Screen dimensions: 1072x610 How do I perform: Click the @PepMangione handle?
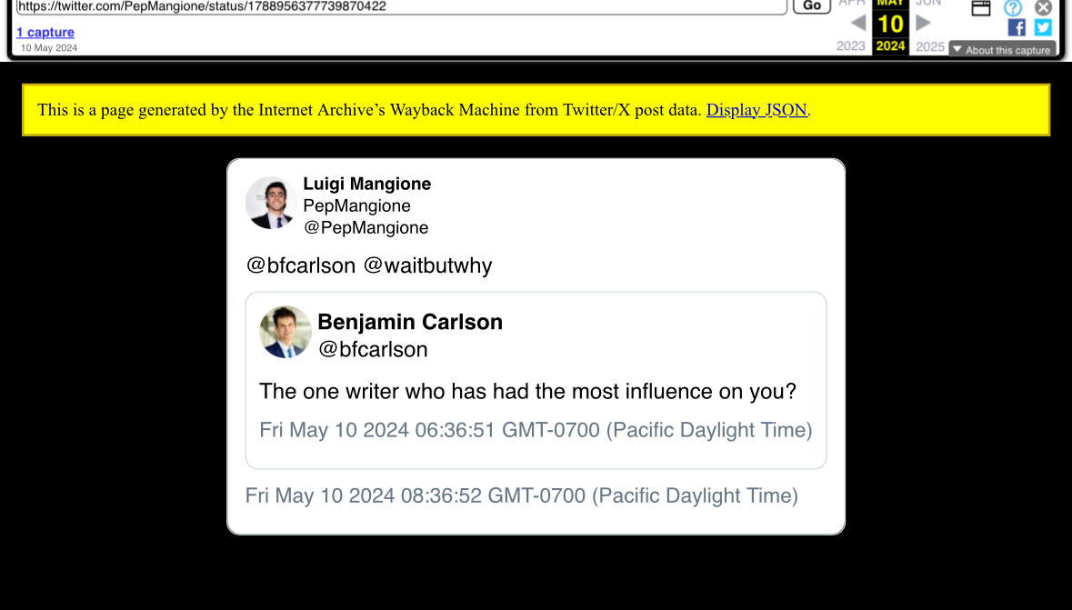point(366,227)
